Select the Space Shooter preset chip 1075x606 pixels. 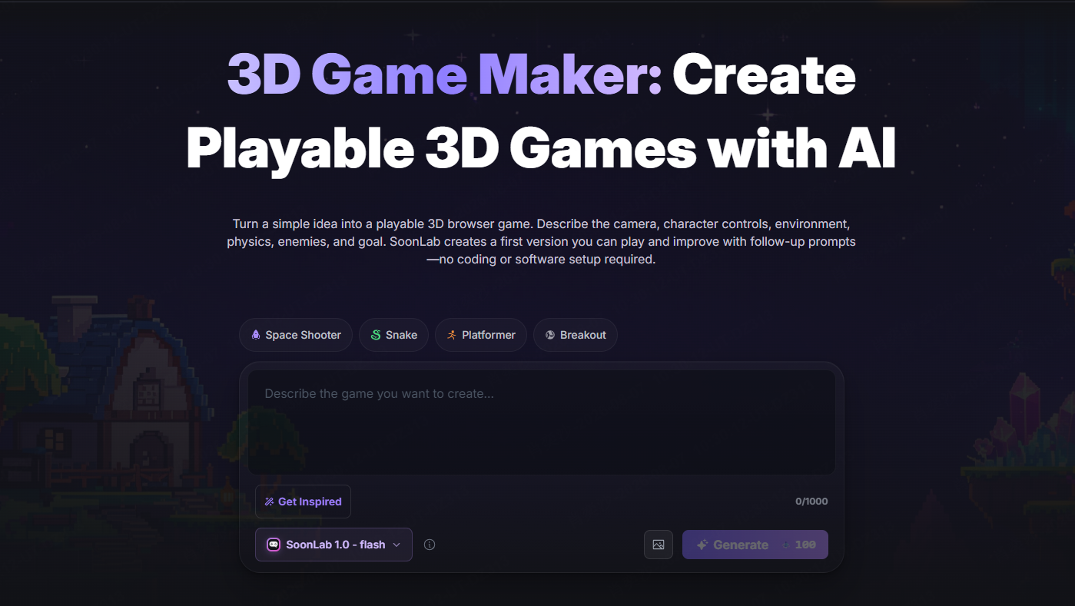coord(296,335)
